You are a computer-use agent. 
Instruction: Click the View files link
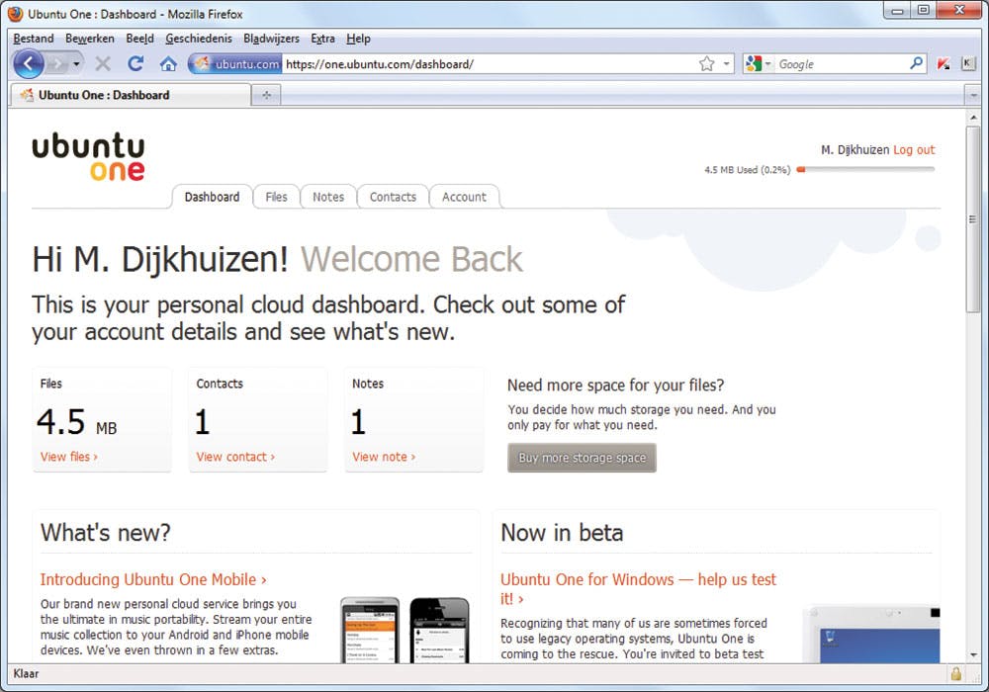pyautogui.click(x=69, y=457)
